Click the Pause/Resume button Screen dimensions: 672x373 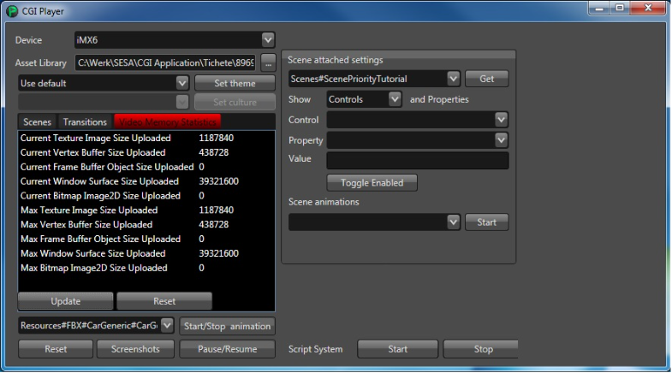tap(227, 349)
